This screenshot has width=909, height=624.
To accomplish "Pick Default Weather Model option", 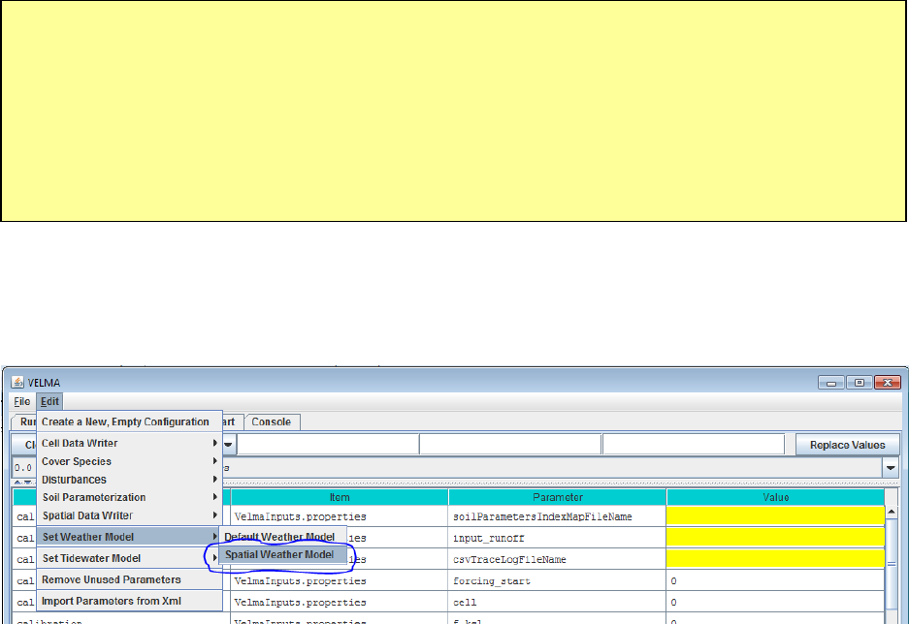I will coord(282,537).
